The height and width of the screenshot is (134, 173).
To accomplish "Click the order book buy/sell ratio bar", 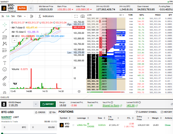I will pos(106,92).
